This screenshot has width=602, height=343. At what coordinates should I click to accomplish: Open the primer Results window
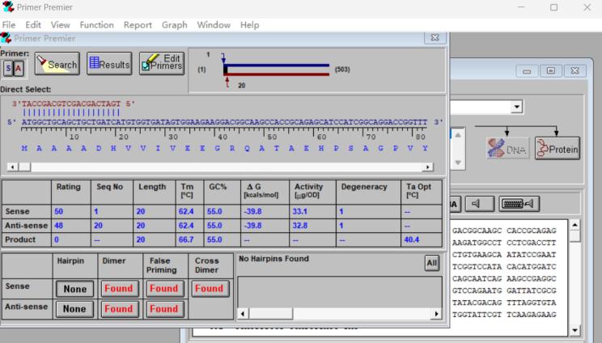pyautogui.click(x=109, y=64)
